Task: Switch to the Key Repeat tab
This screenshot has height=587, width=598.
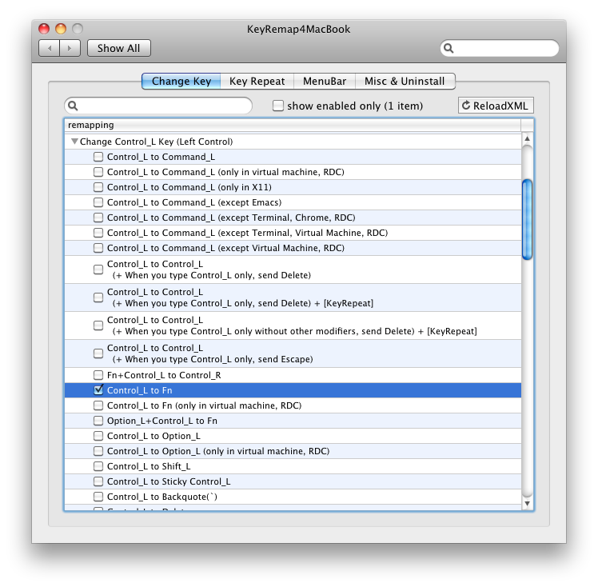Action: point(257,82)
